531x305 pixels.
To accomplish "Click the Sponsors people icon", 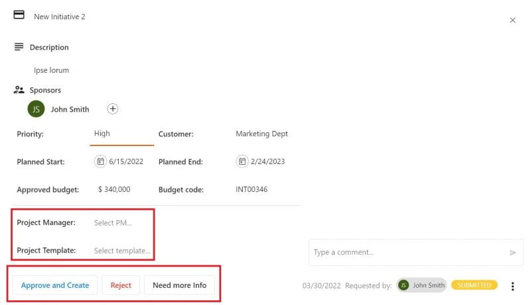I will (19, 90).
